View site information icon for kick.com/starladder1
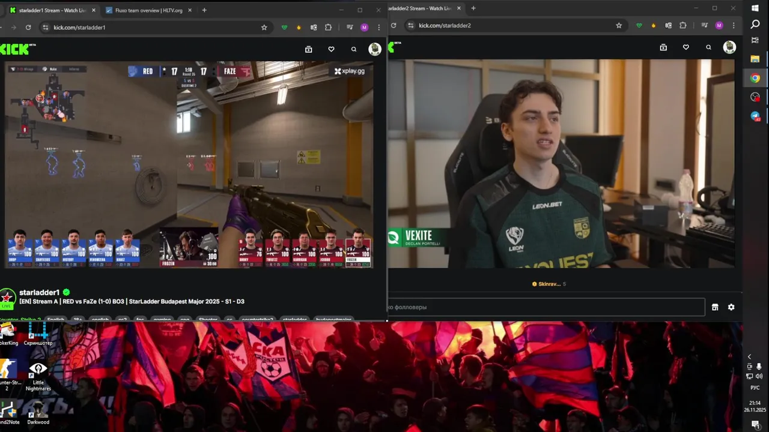This screenshot has height=432, width=769. click(x=45, y=27)
